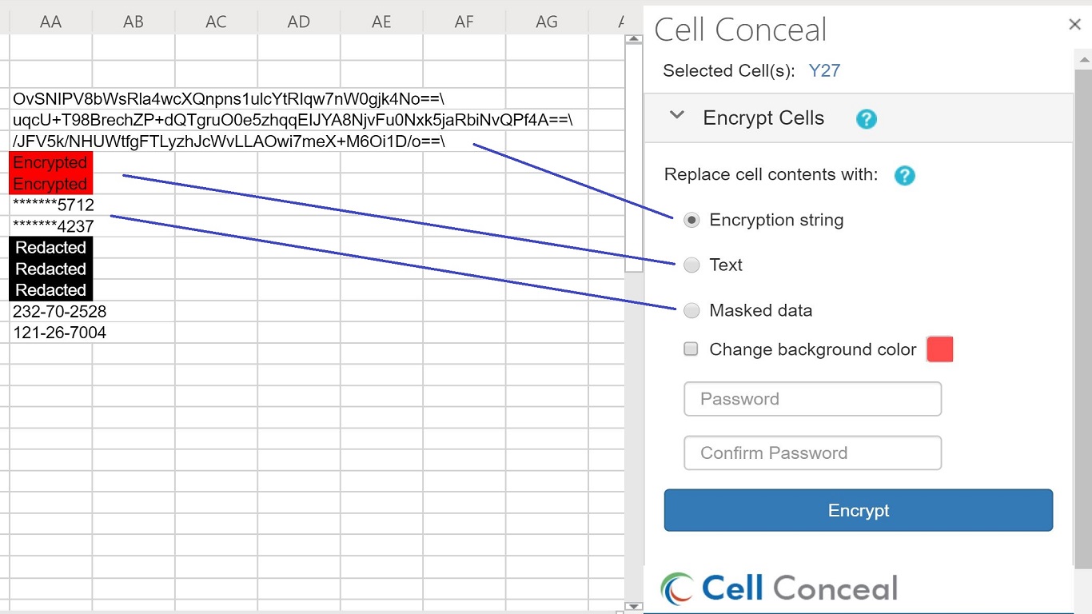Click the Password input field
This screenshot has height=614, width=1092.
pos(812,399)
